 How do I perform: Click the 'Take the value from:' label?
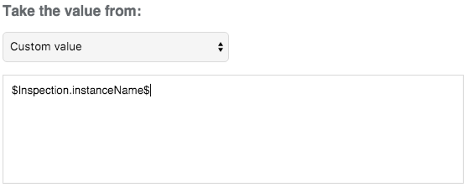(x=72, y=11)
